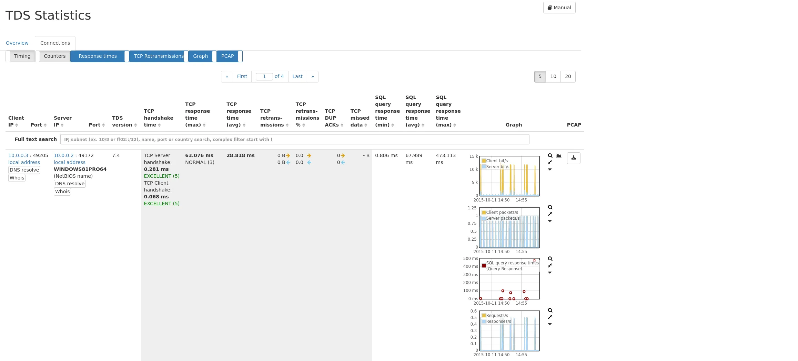Open dropdown caret beside SQL query response graph
Viewport: 798px width, 361px height.
[x=550, y=273]
